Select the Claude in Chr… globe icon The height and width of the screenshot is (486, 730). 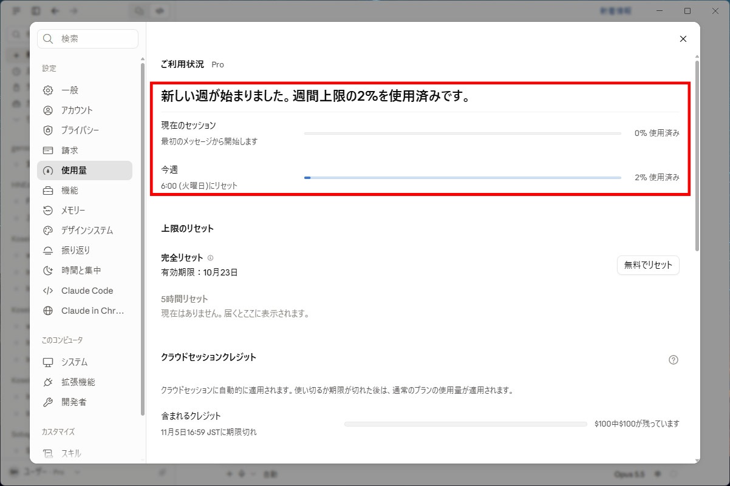pos(49,311)
